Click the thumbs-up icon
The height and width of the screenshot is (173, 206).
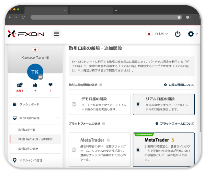click(35, 85)
